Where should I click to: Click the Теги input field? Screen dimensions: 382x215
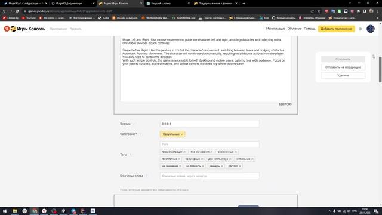[x=210, y=145]
